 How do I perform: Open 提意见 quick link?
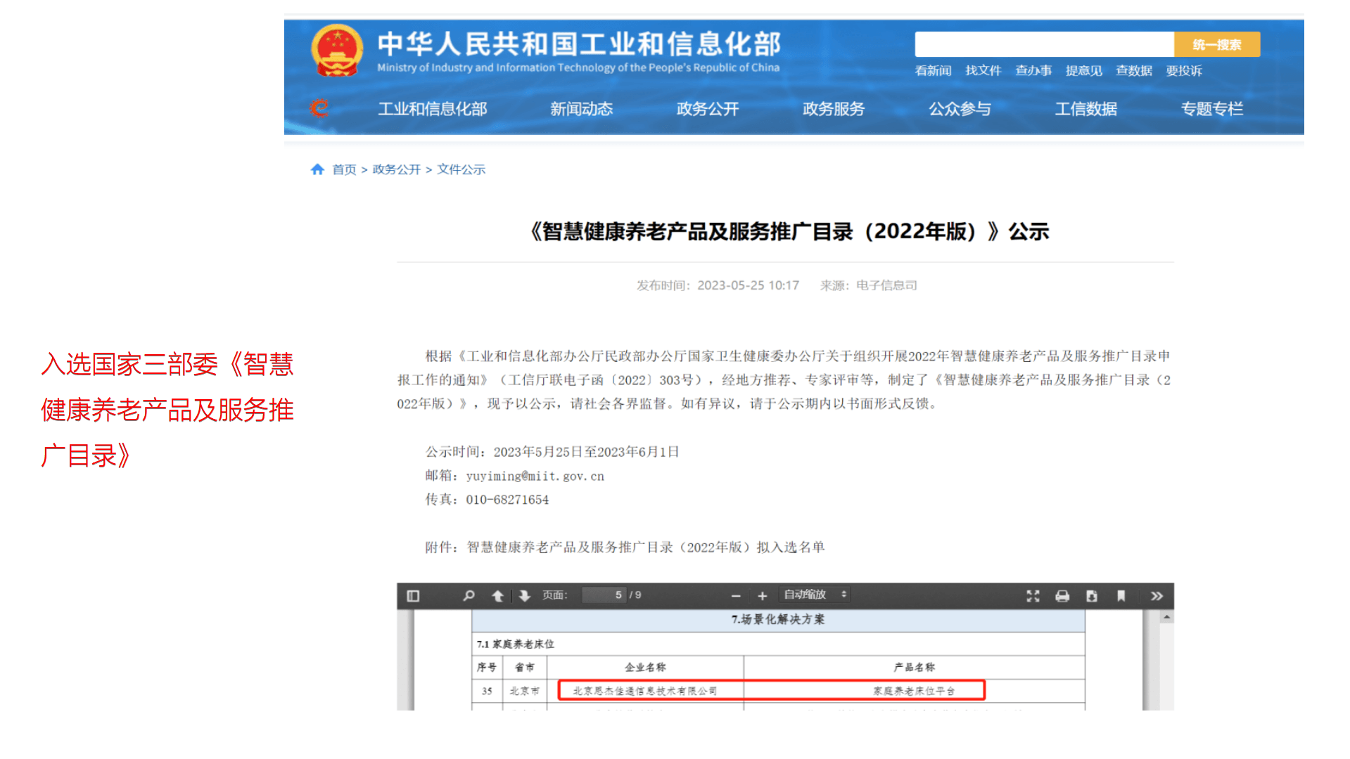pos(1083,71)
